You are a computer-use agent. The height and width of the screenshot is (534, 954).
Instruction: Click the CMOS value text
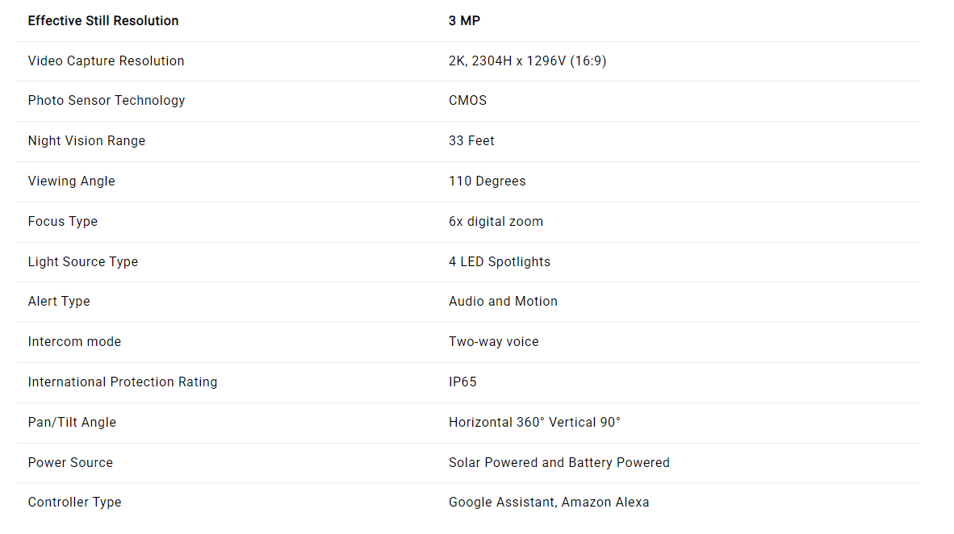[x=467, y=101]
